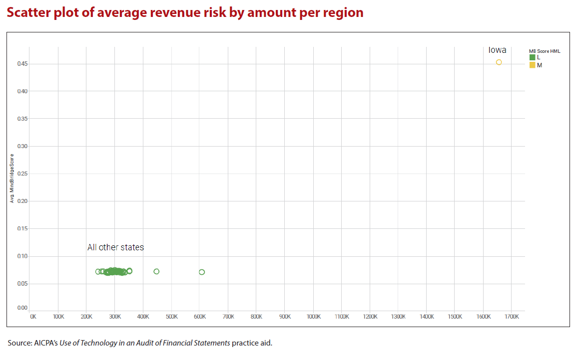Click the 0K x-axis tick label
The height and width of the screenshot is (361, 574).
33,317
